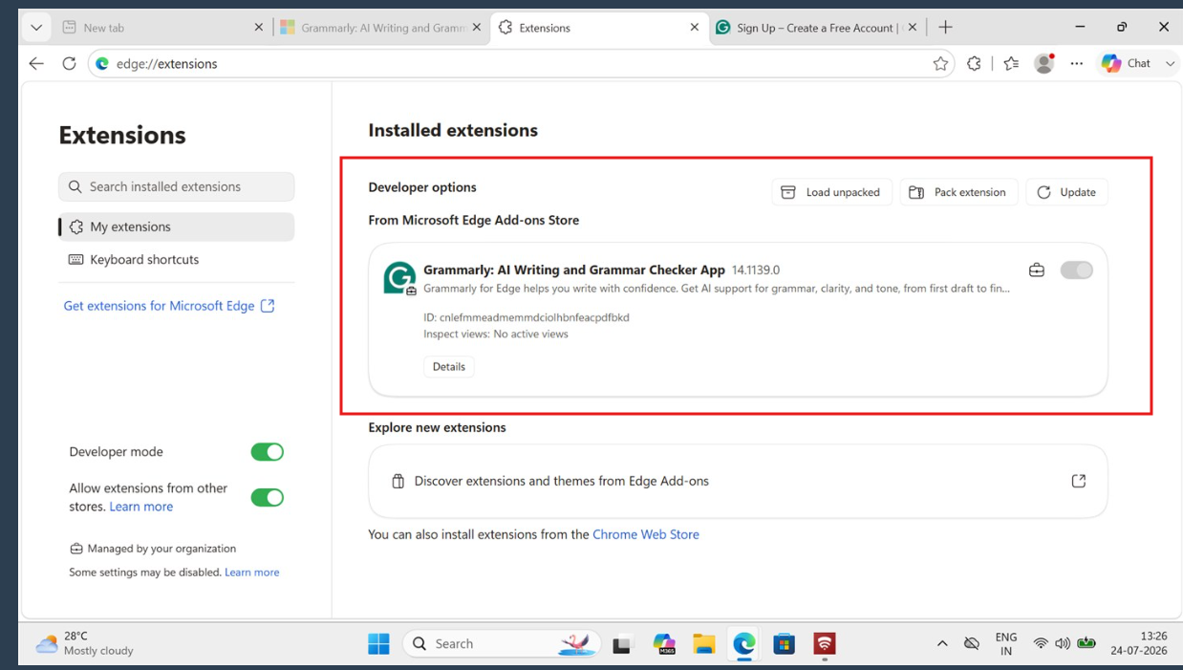
Task: Open the Extensions puzzle icon in toolbar
Action: tap(974, 63)
